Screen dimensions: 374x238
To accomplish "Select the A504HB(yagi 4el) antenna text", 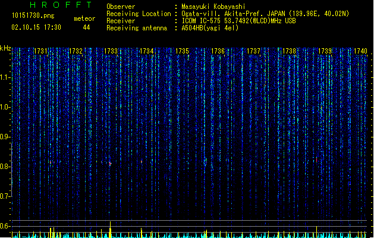I will (x=210, y=28).
